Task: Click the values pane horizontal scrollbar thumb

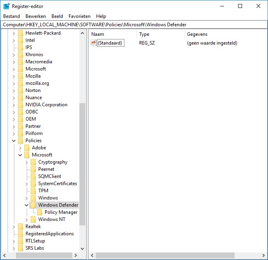Action: coord(165,255)
